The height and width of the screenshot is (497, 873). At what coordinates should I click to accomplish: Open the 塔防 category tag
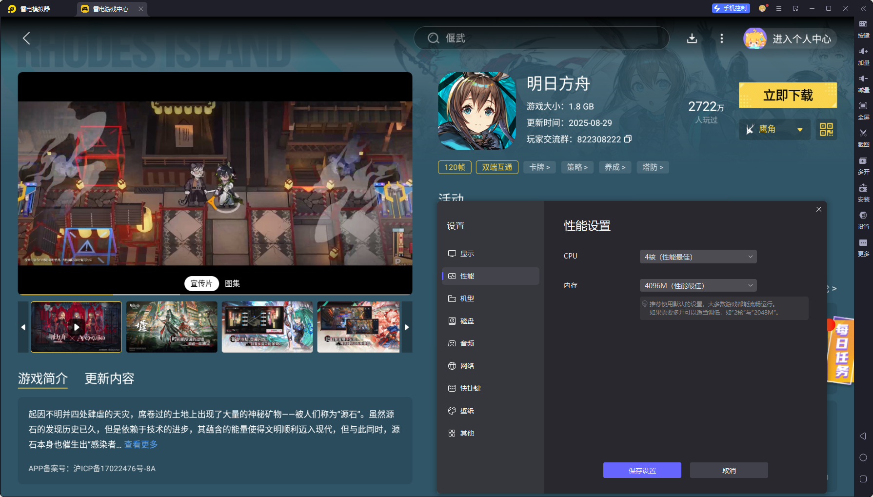point(653,167)
